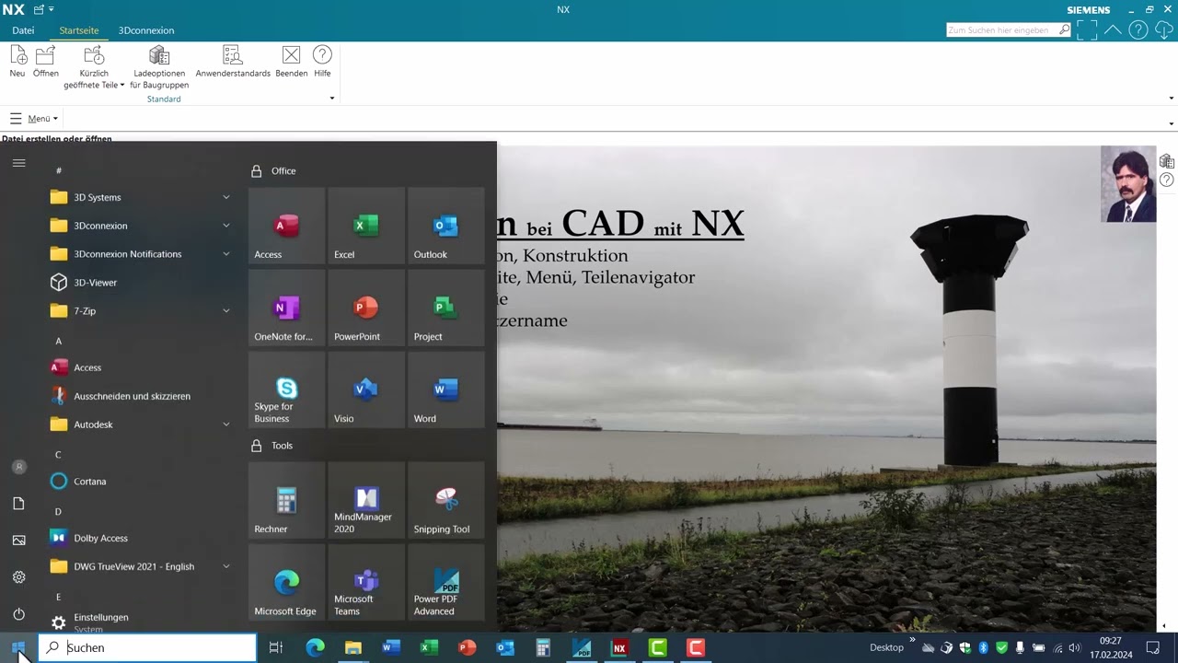This screenshot has height=663, width=1178.
Task: Click the Access tile in Office group
Action: tap(286, 226)
